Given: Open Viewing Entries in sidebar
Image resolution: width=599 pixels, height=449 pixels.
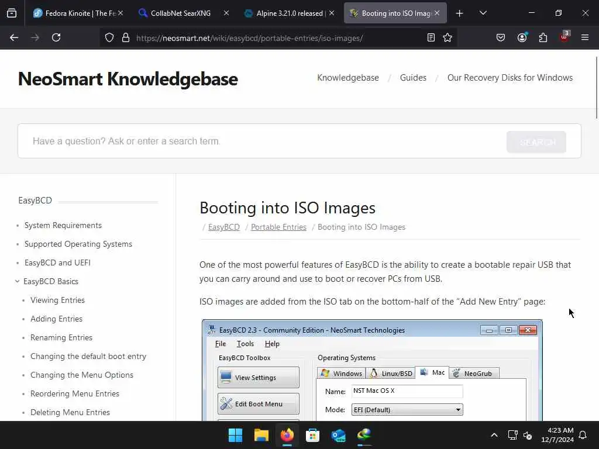Looking at the screenshot, I should 57,300.
